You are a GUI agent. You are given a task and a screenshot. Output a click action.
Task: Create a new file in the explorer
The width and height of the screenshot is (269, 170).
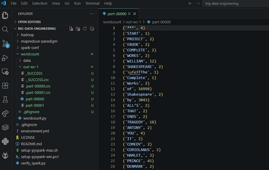click(71, 29)
